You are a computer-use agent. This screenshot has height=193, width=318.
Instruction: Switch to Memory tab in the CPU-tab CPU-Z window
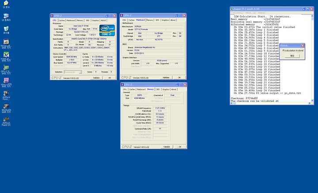click(x=80, y=20)
